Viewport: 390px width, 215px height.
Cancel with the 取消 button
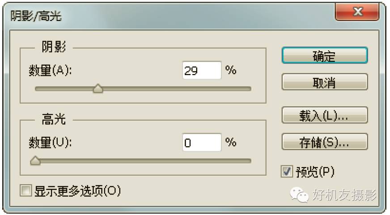[x=325, y=82]
